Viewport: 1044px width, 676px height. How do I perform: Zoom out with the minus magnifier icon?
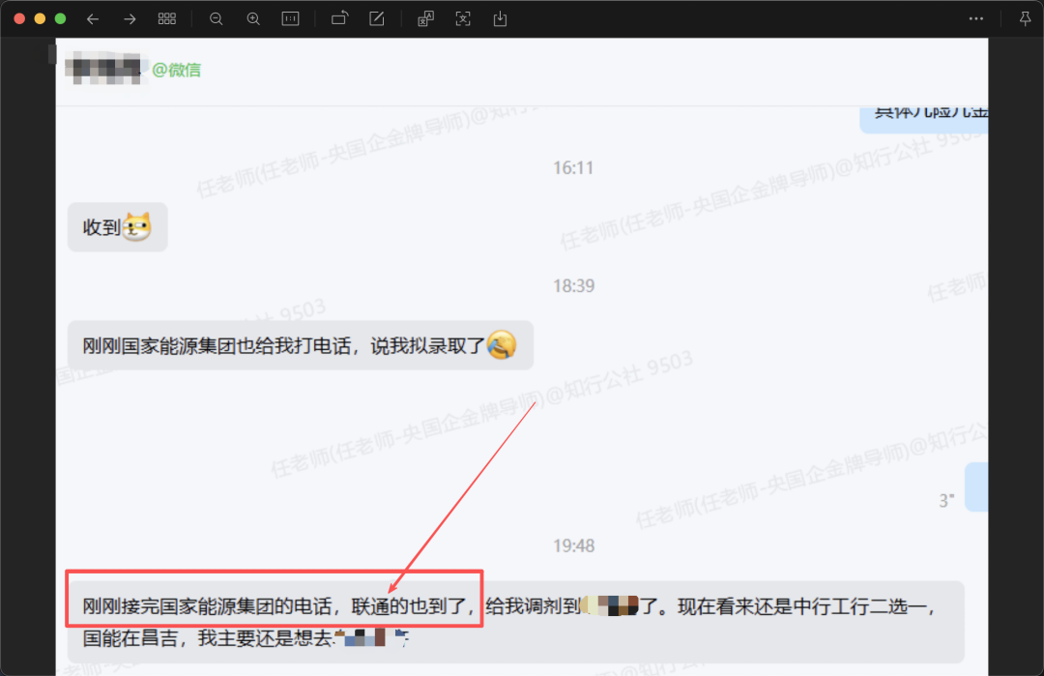(x=216, y=19)
